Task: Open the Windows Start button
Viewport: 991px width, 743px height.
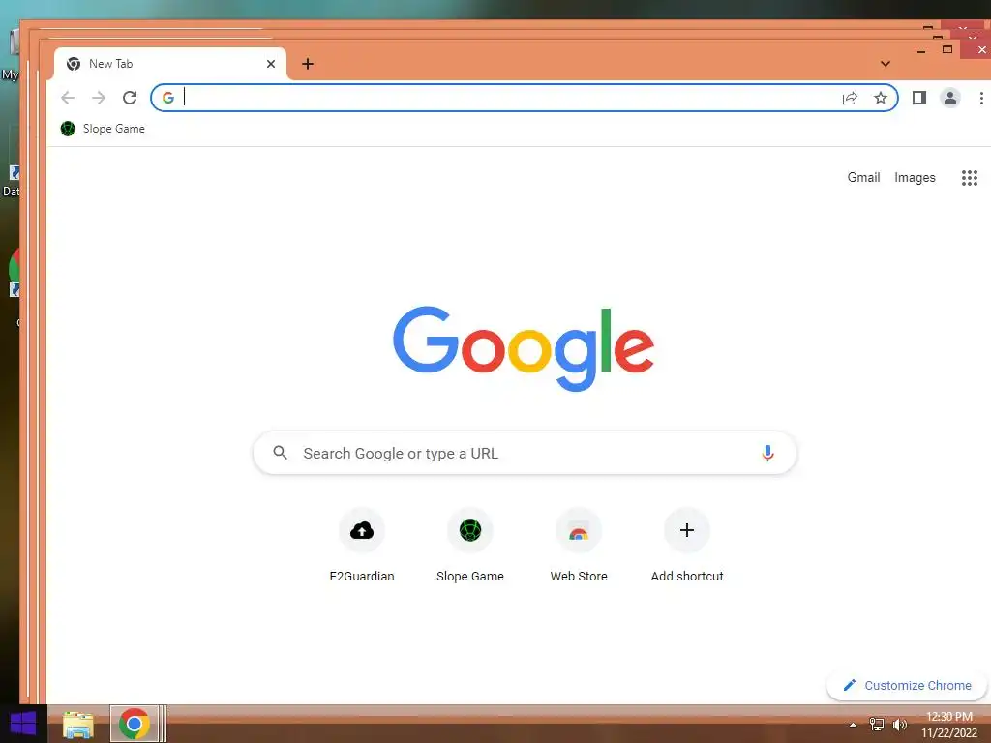Action: click(x=23, y=724)
